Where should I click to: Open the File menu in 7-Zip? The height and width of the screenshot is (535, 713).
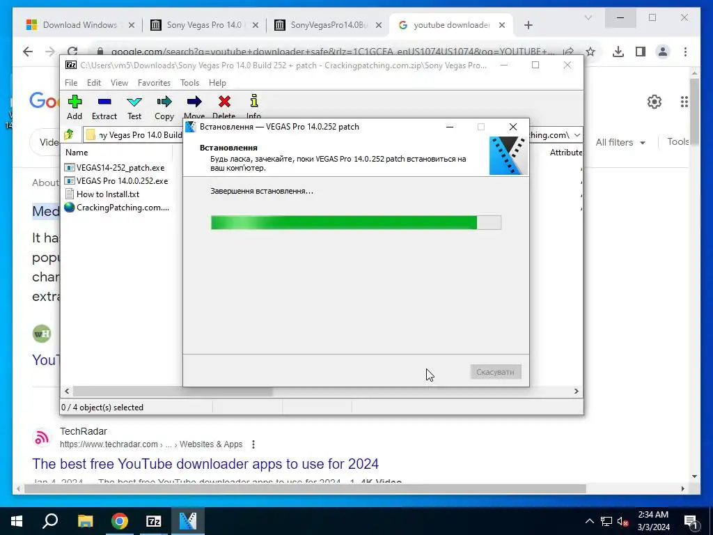tap(71, 83)
